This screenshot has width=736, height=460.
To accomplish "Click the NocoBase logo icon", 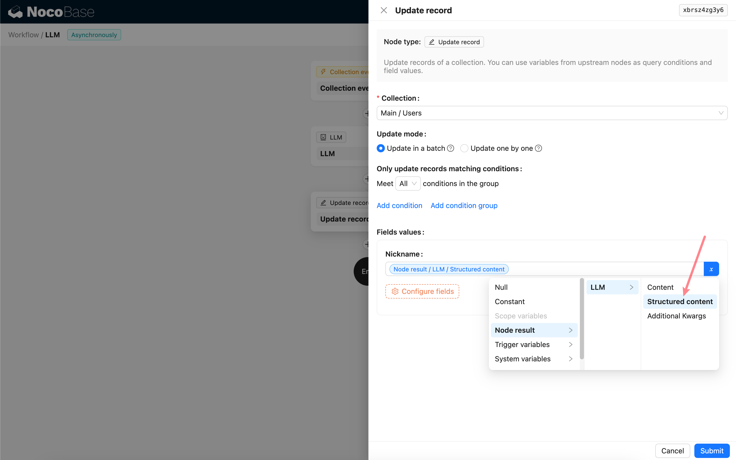I will (x=16, y=12).
